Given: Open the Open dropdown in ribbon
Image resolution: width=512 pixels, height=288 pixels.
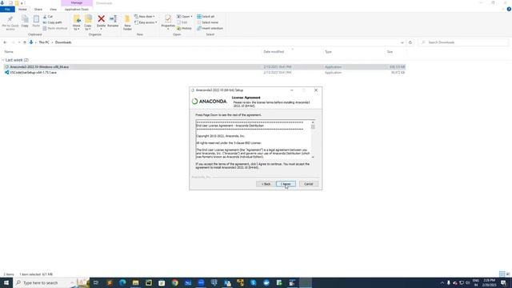Looking at the screenshot, I should [185, 17].
